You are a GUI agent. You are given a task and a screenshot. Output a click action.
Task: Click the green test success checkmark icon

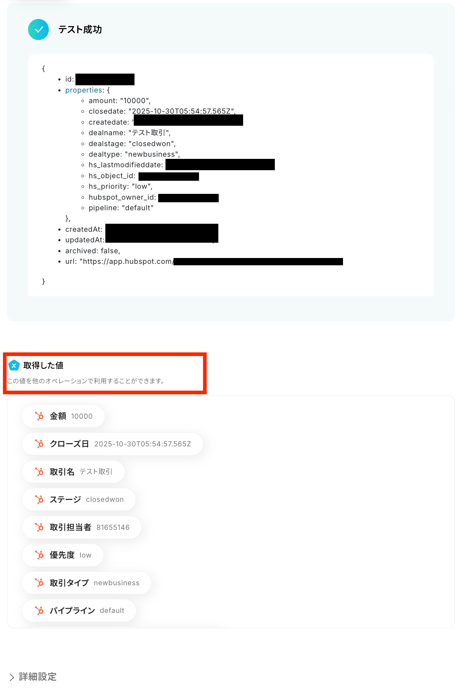coord(38,30)
